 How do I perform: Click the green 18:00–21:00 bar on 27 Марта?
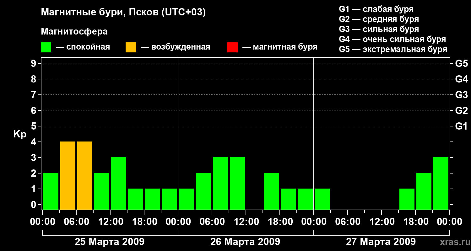[424, 191]
